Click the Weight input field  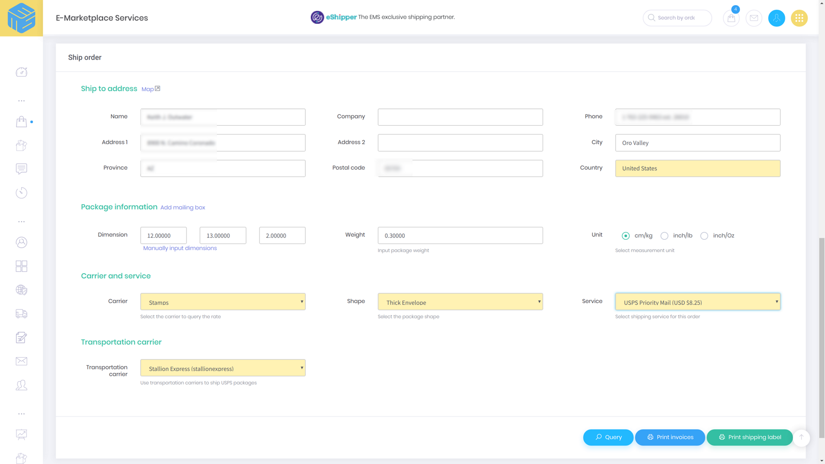(460, 236)
